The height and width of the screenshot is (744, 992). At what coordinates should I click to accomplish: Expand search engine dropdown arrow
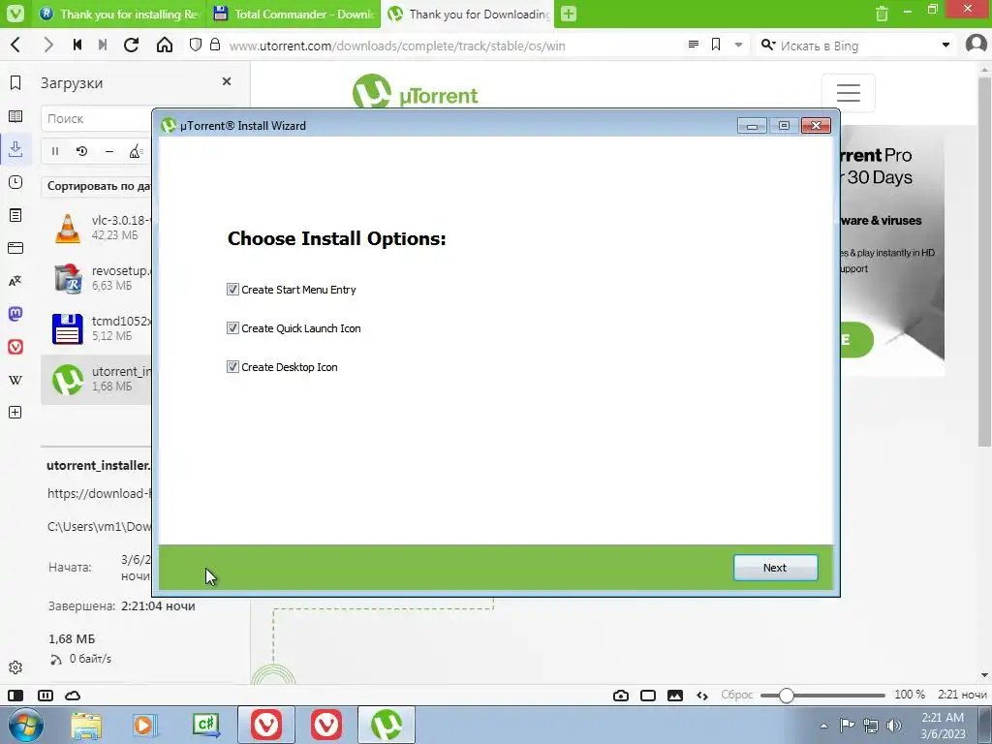[x=945, y=45]
